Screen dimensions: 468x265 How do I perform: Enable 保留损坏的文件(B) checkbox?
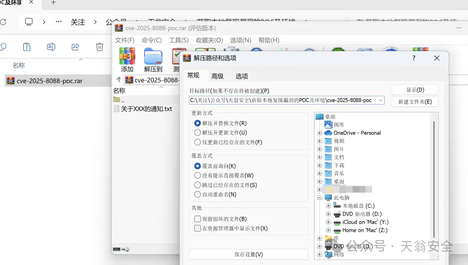tap(198, 219)
